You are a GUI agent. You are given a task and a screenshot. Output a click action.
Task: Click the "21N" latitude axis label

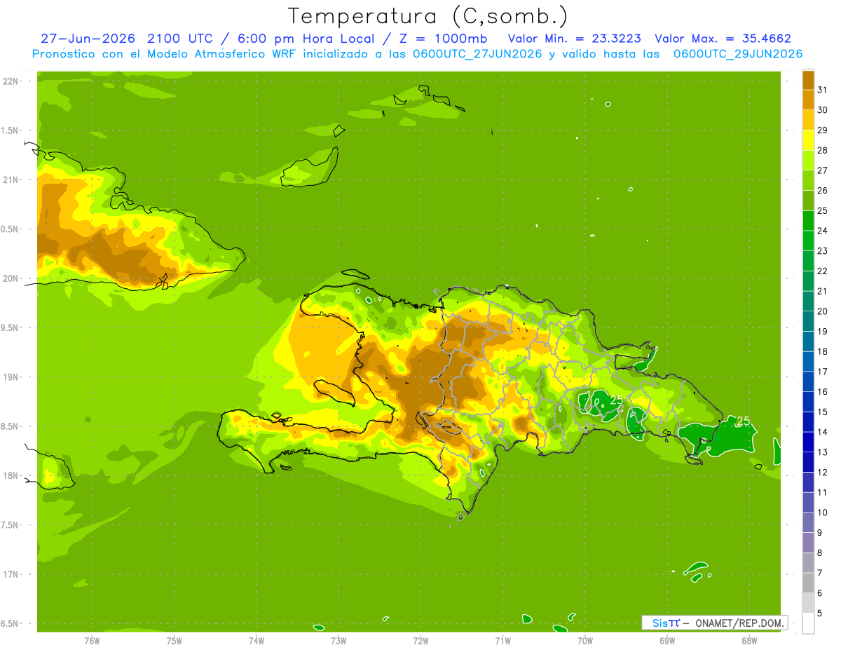(x=12, y=180)
